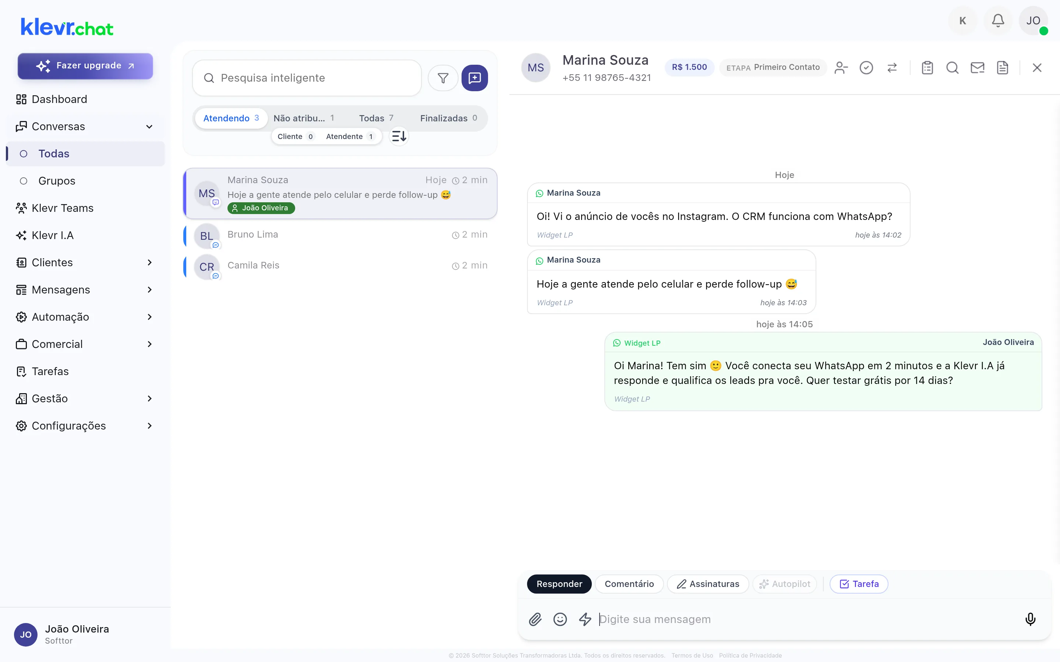Open Klevr I.A in sidebar
Screen dimensions: 1060x662
point(85,235)
